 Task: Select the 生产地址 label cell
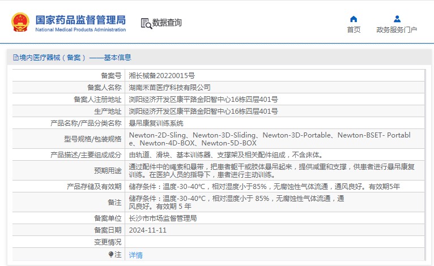69,111
